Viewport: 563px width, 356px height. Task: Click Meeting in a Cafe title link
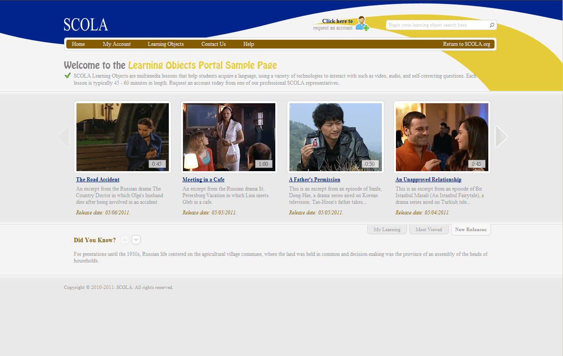pyautogui.click(x=203, y=180)
